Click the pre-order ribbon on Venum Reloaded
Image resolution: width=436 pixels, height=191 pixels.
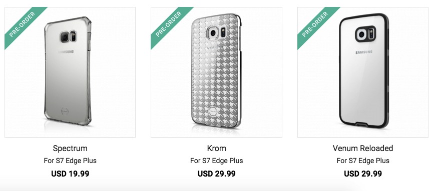[315, 25]
